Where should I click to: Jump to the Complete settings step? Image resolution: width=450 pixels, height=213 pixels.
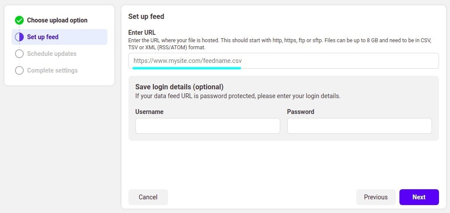pos(52,70)
